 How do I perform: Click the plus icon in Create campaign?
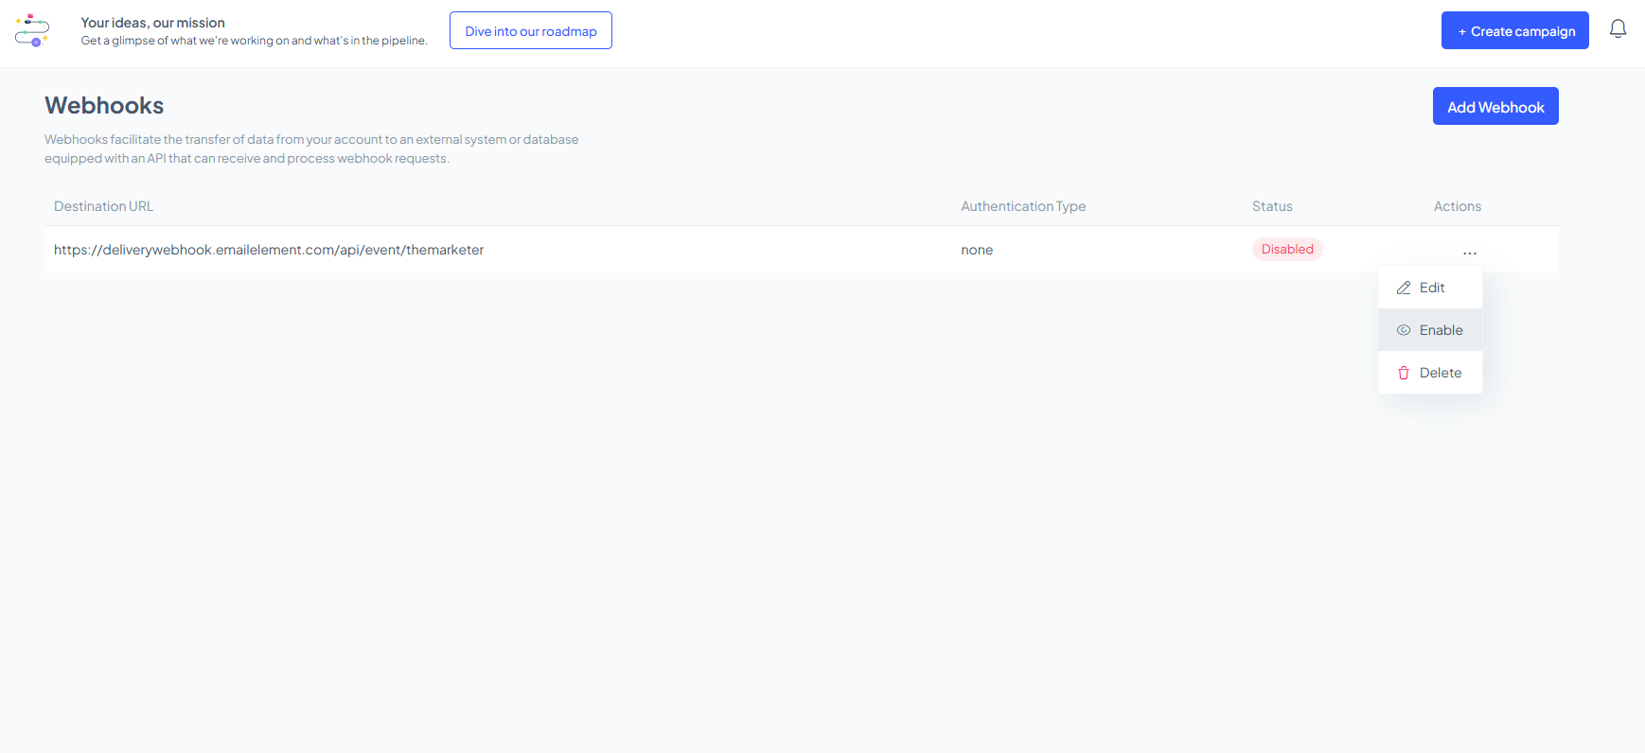point(1462,32)
